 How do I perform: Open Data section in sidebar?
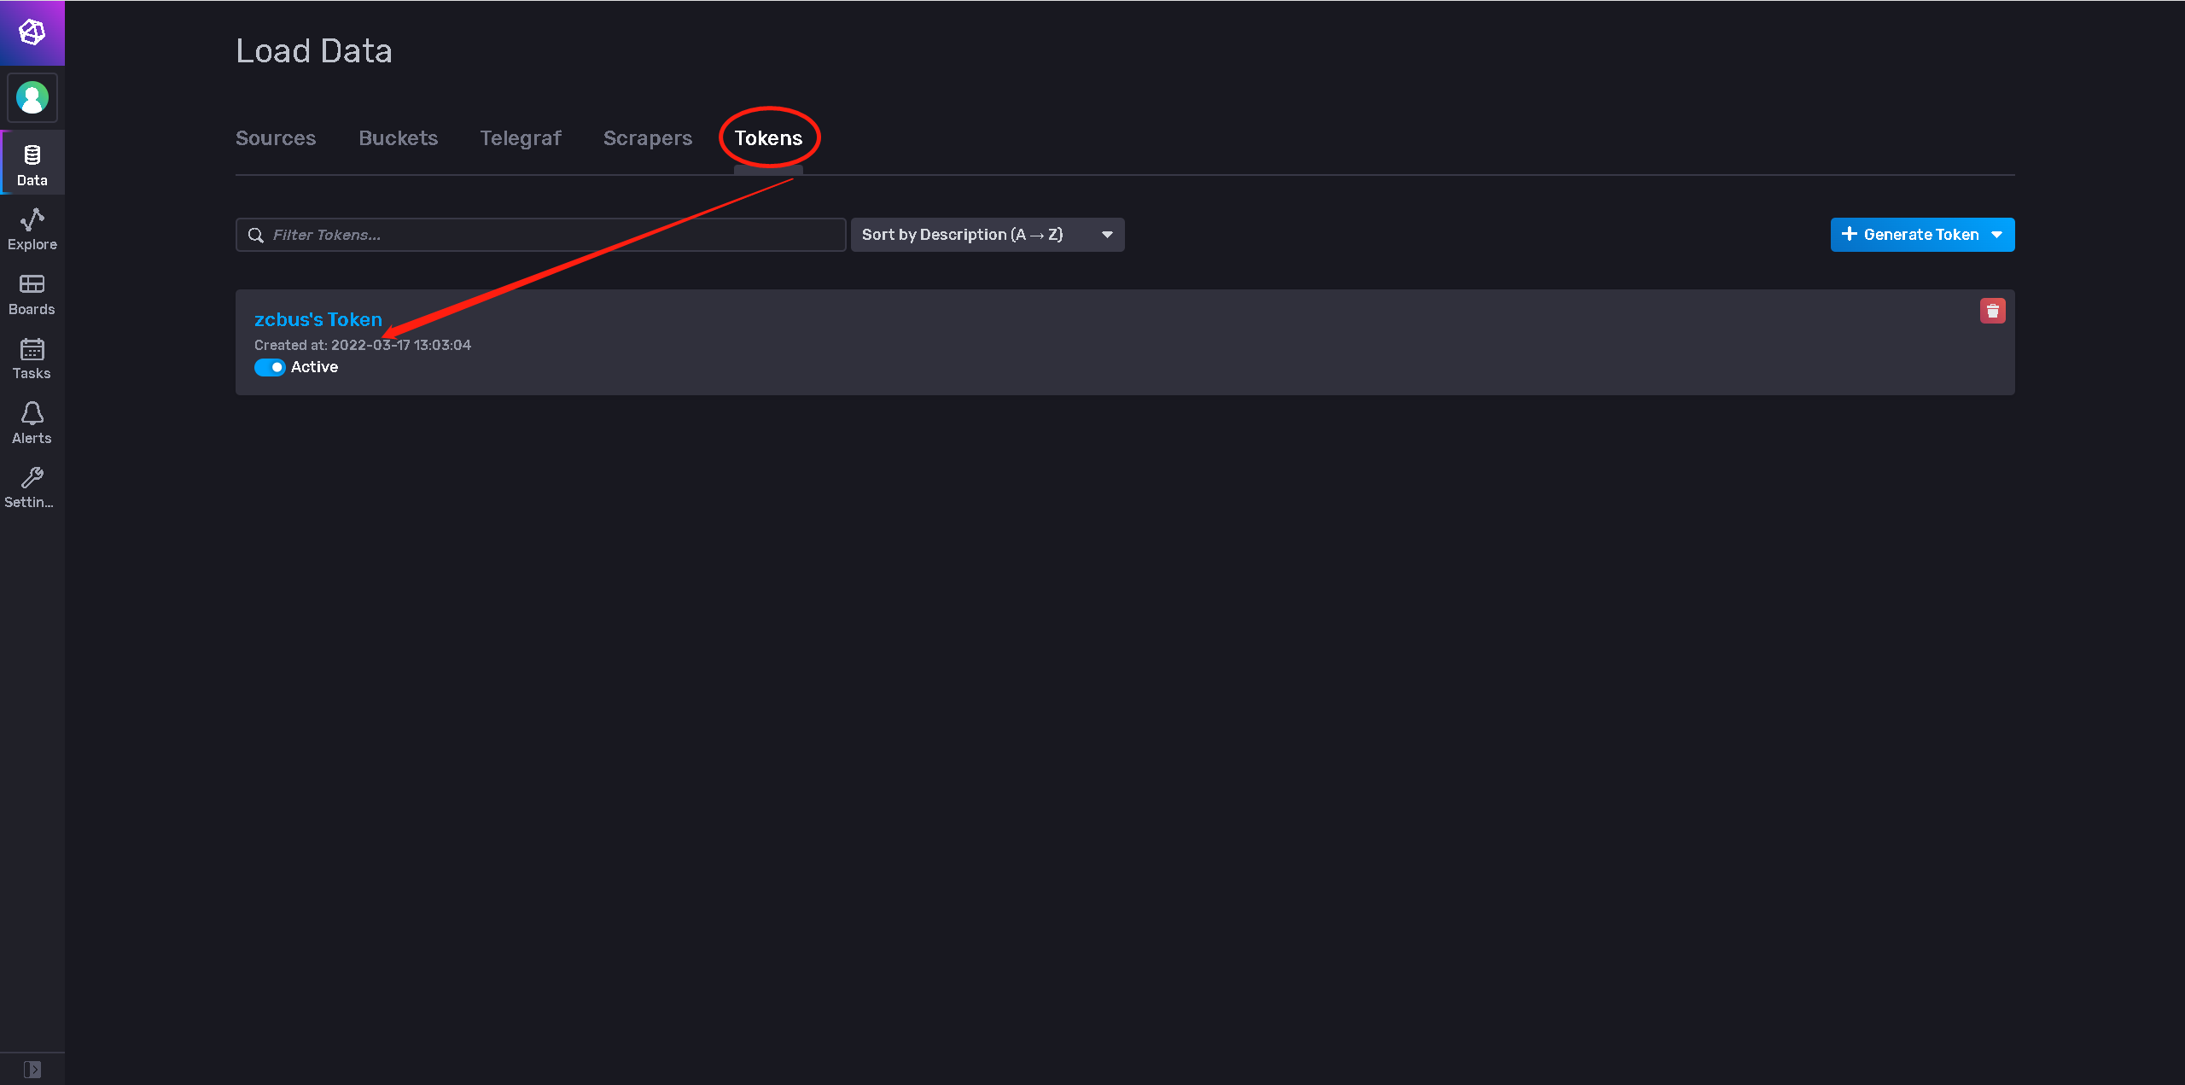(32, 164)
